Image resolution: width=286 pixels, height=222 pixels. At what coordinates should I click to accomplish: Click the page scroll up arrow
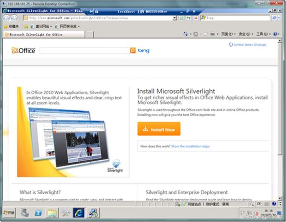[280, 41]
